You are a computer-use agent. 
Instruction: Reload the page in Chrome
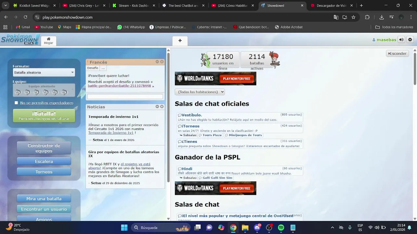click(x=25, y=17)
